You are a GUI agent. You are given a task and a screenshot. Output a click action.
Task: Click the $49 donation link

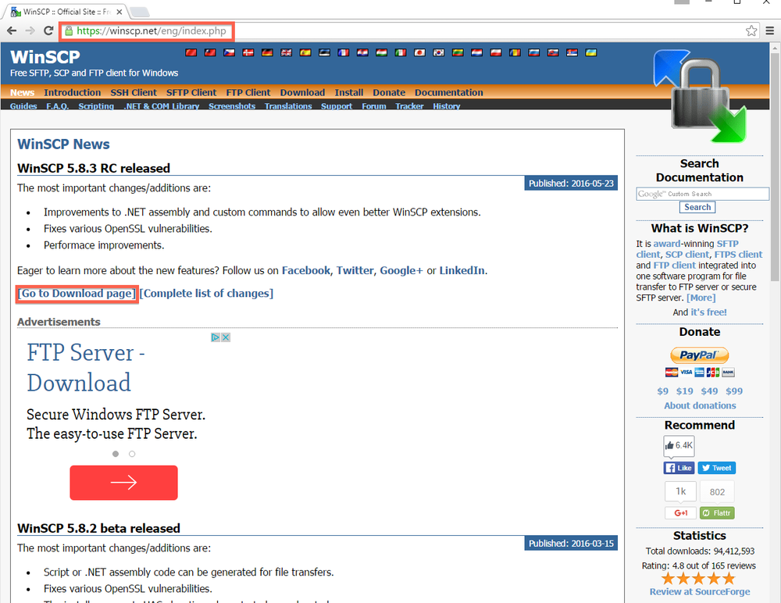coord(709,391)
